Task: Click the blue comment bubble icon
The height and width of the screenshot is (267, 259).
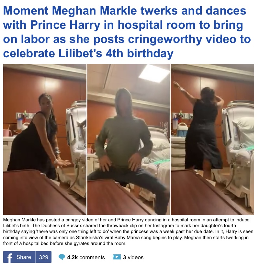Action: pos(62,257)
